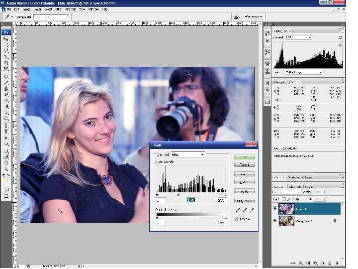Open the Image menu
This screenshot has width=358, height=269.
pyautogui.click(x=26, y=9)
